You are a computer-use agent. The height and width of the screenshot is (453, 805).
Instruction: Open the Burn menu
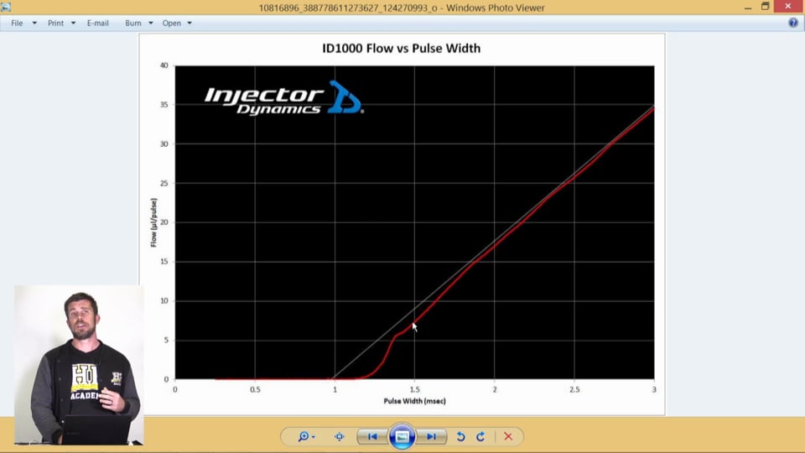pos(133,23)
